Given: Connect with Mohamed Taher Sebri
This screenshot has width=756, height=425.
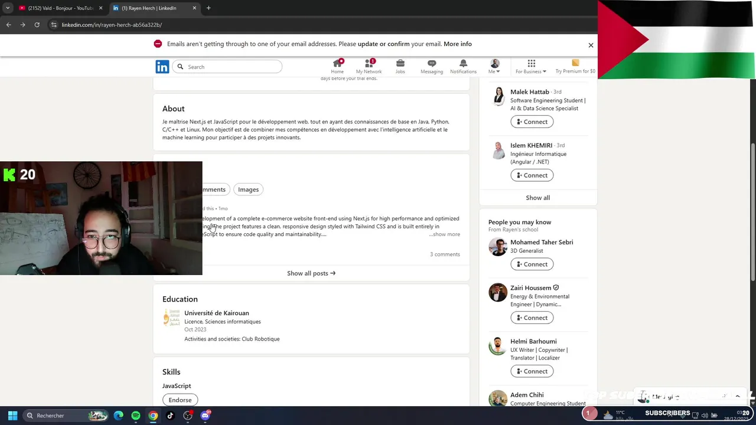Looking at the screenshot, I should pos(532,264).
